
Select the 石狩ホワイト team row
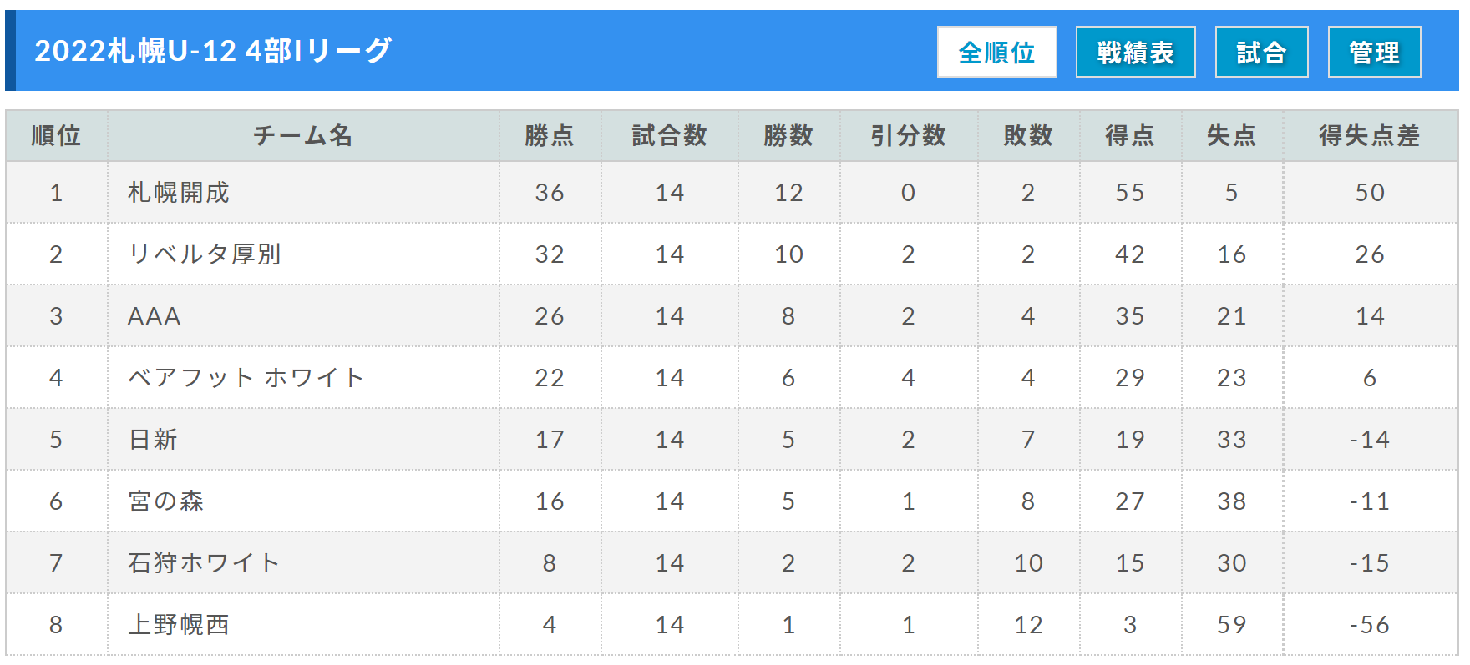(x=204, y=563)
